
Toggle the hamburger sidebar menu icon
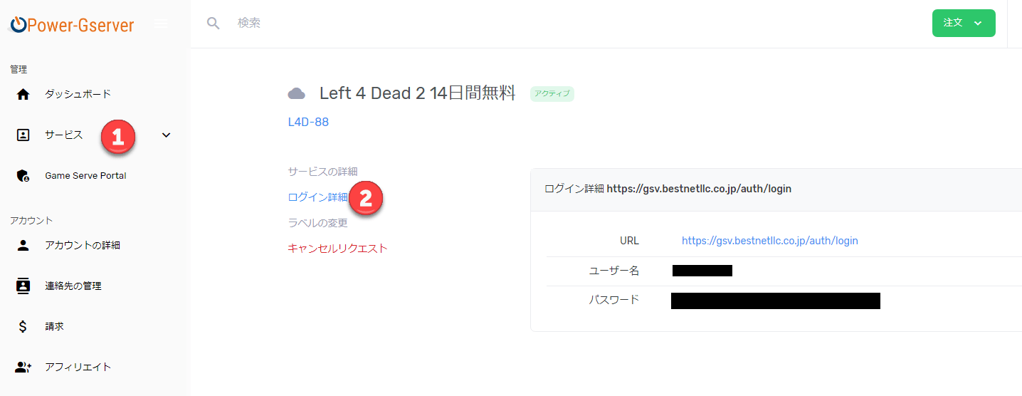pos(161,24)
